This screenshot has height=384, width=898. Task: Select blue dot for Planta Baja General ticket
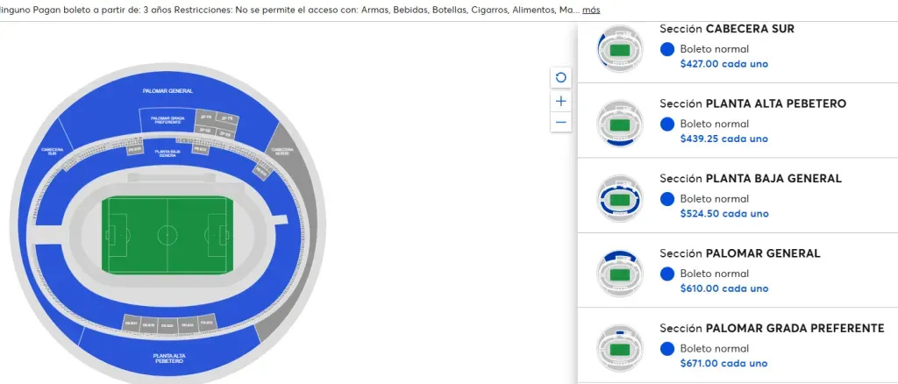click(667, 200)
